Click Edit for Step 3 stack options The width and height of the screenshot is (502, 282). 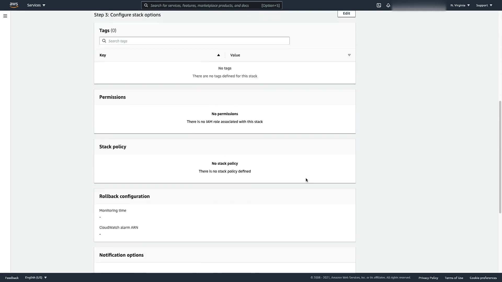coord(346,13)
